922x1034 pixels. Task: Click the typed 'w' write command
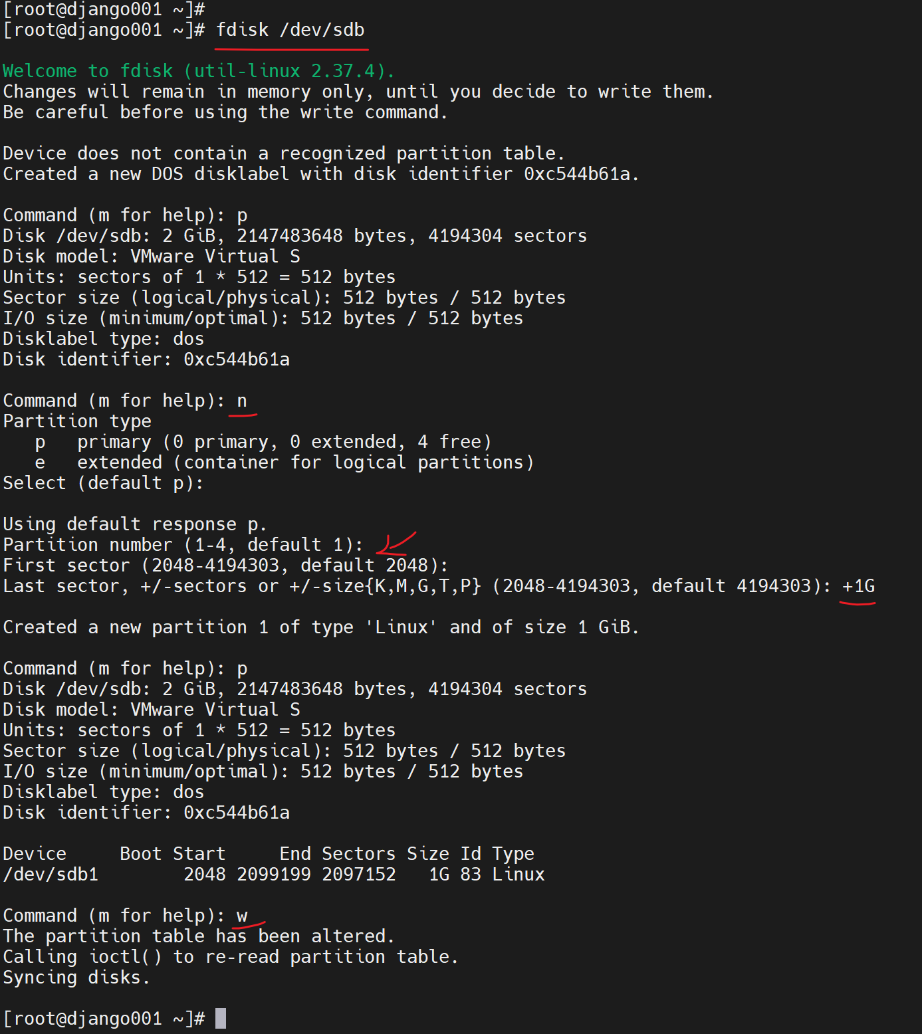242,916
